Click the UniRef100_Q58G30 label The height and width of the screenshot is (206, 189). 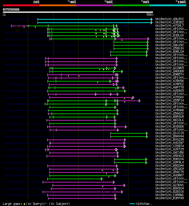[x=170, y=48]
